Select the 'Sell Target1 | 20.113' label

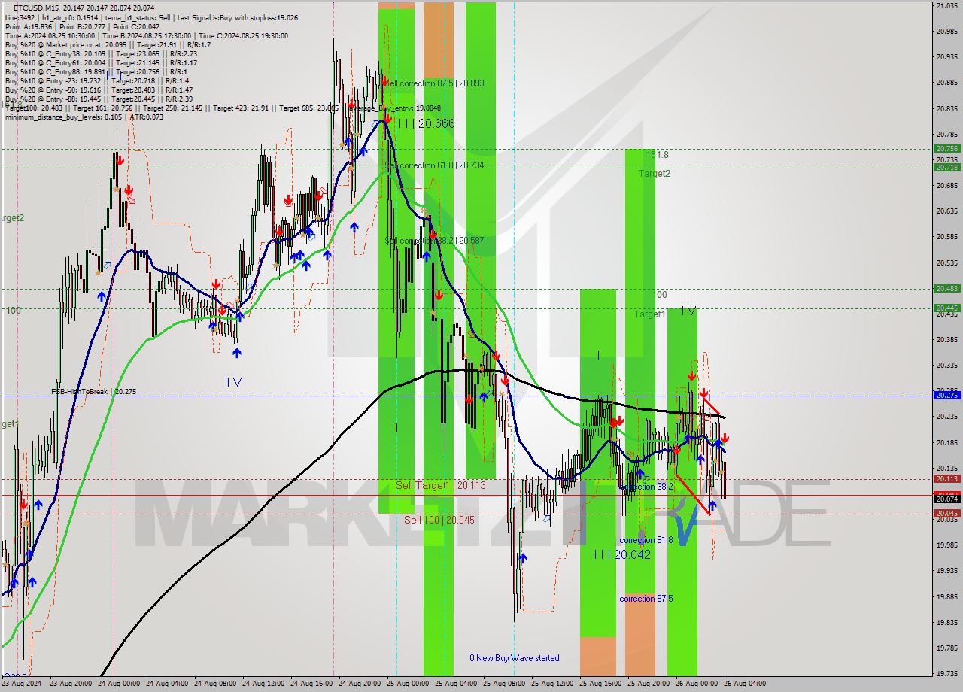pos(441,486)
